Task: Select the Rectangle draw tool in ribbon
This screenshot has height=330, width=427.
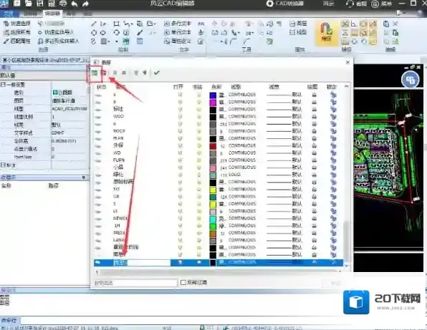Action: coord(117,24)
